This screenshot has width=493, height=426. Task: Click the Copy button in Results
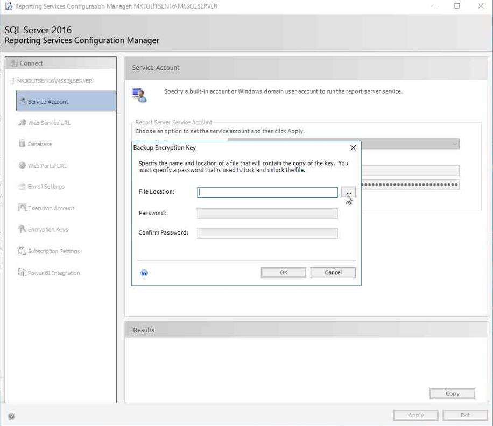coord(452,394)
